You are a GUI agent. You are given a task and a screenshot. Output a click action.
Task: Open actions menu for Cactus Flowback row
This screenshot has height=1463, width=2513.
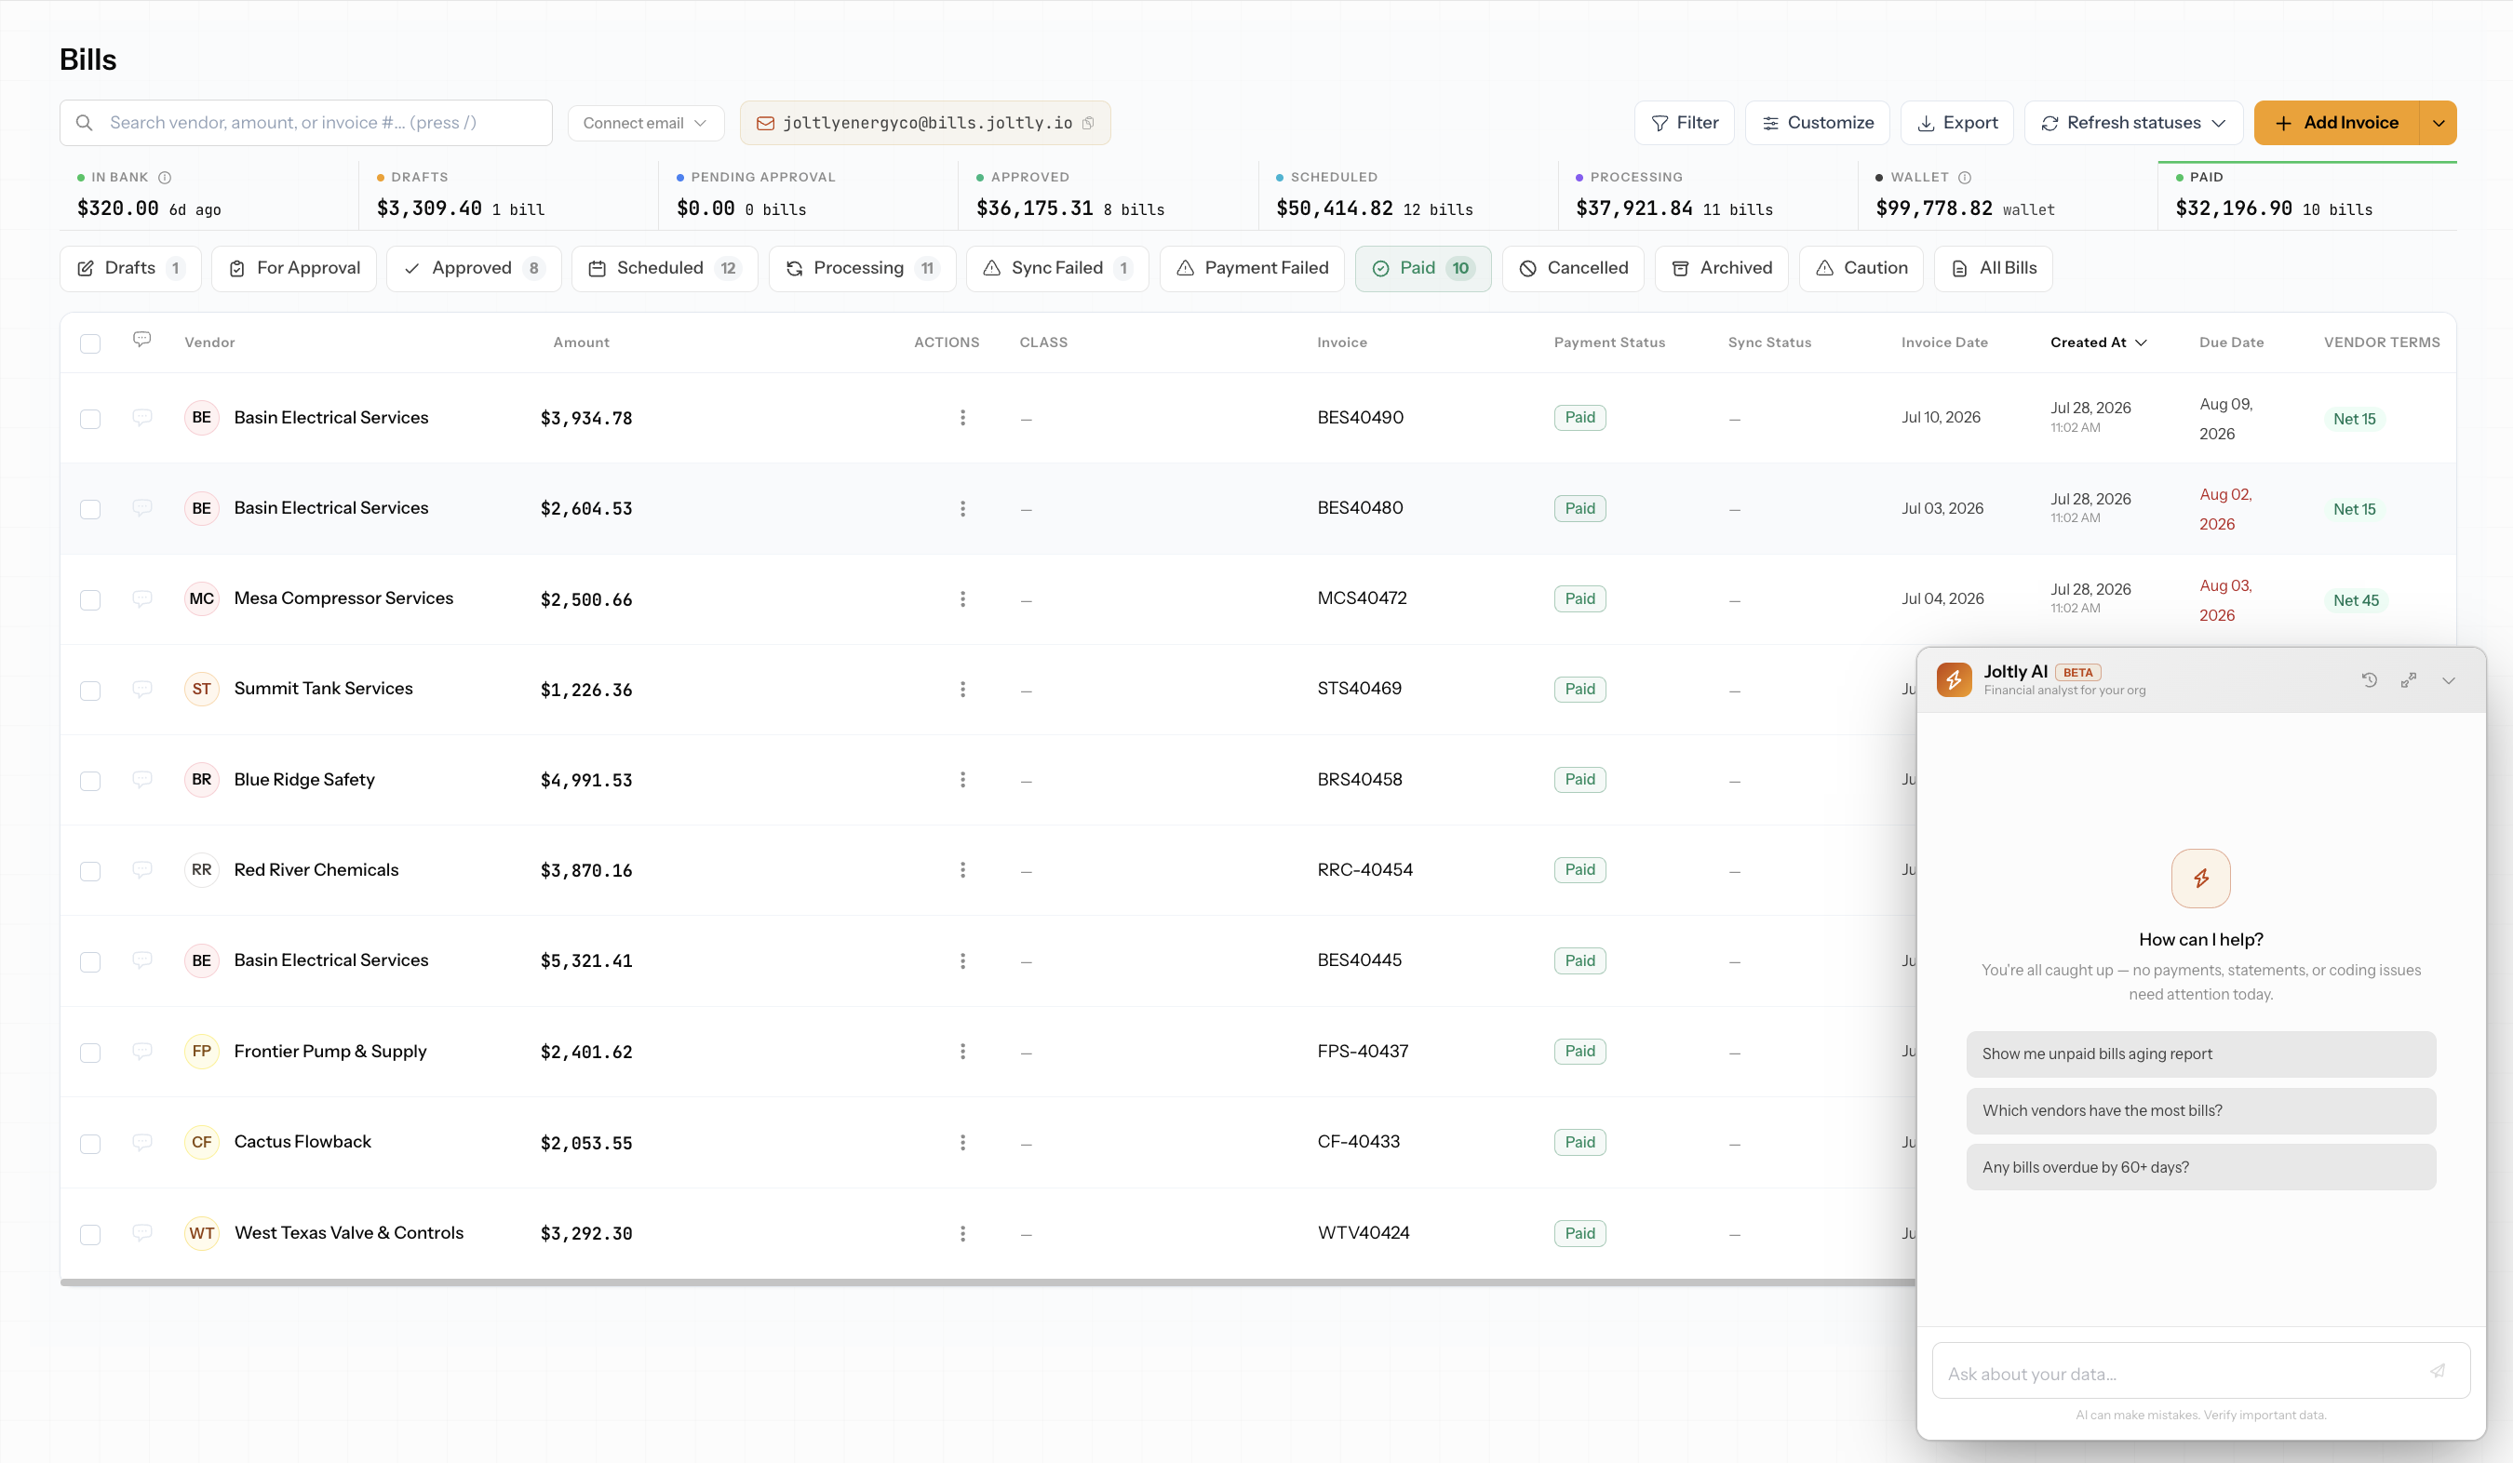click(962, 1143)
